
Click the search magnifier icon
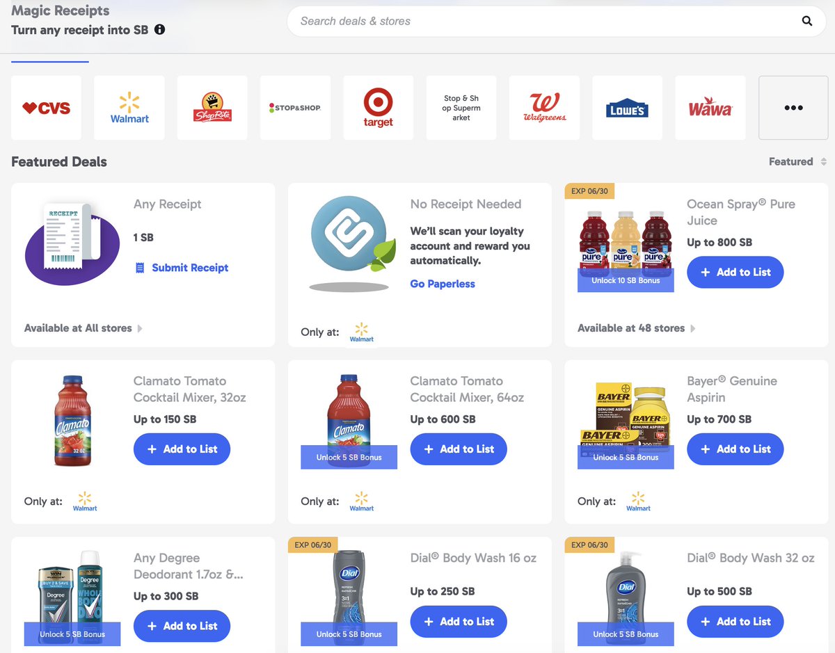[807, 21]
